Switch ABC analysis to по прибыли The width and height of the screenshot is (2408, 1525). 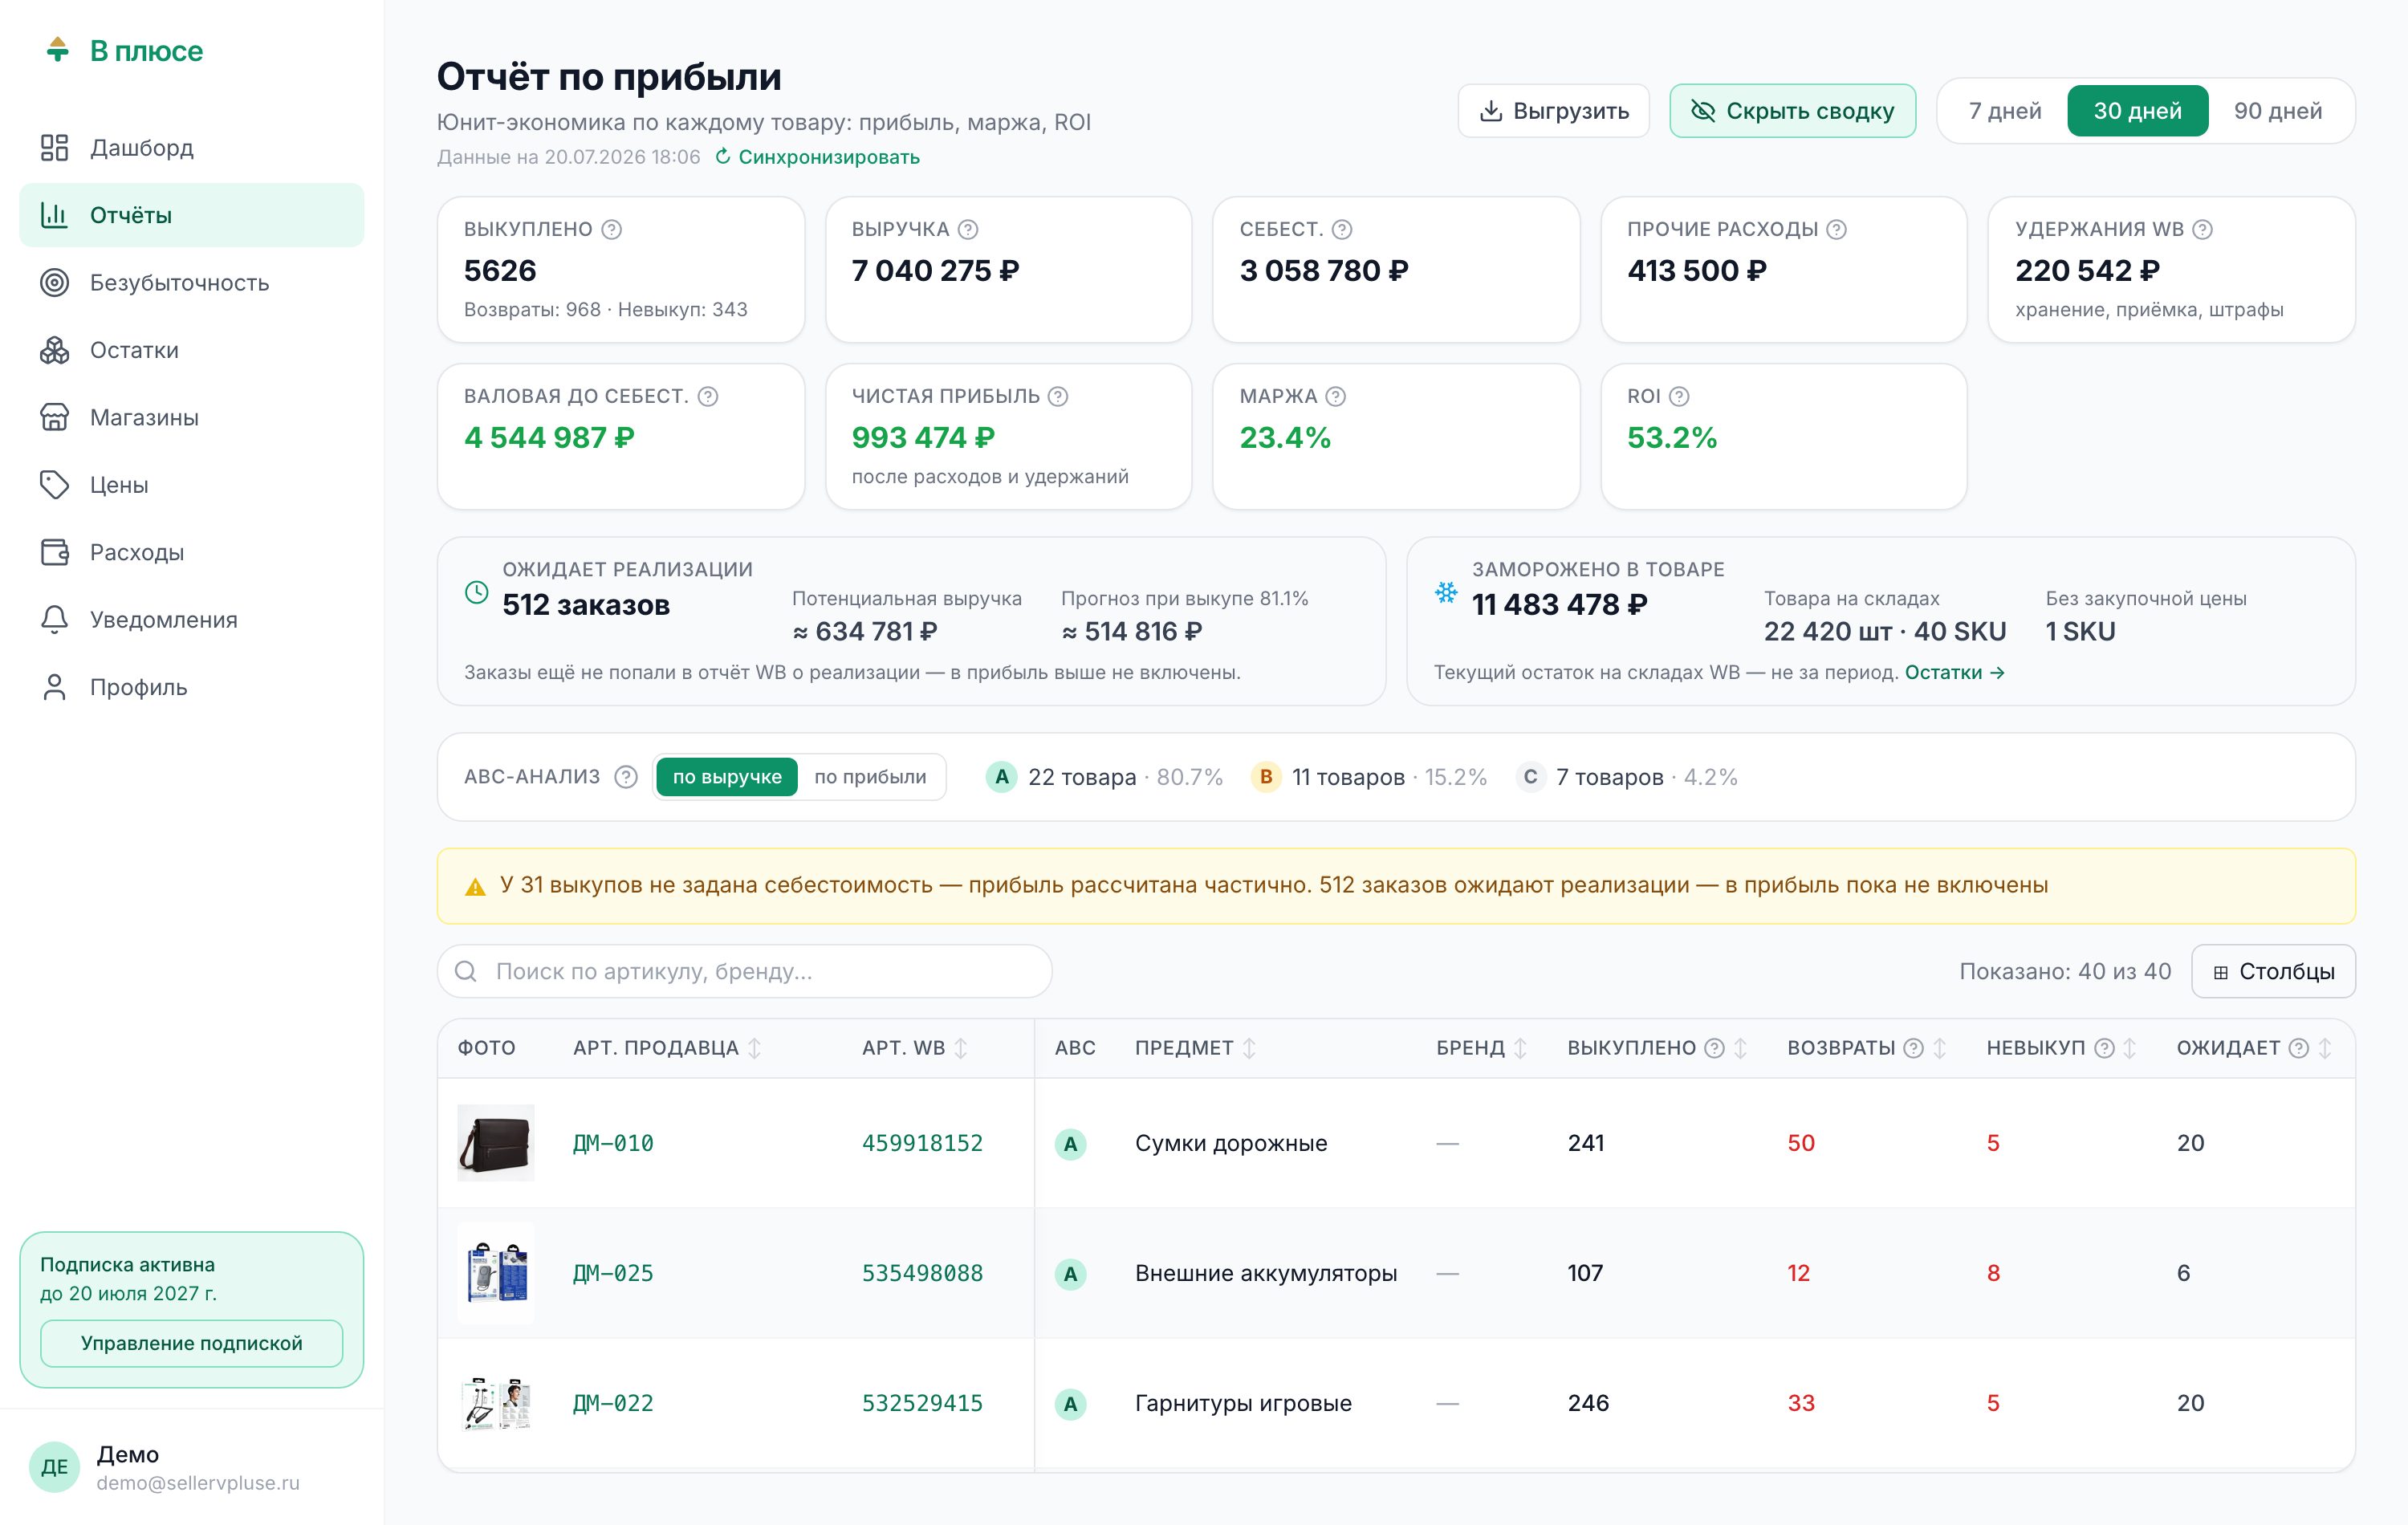(x=870, y=777)
